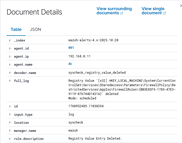Click the manager.name field label
The width and height of the screenshot is (182, 143).
(25, 131)
